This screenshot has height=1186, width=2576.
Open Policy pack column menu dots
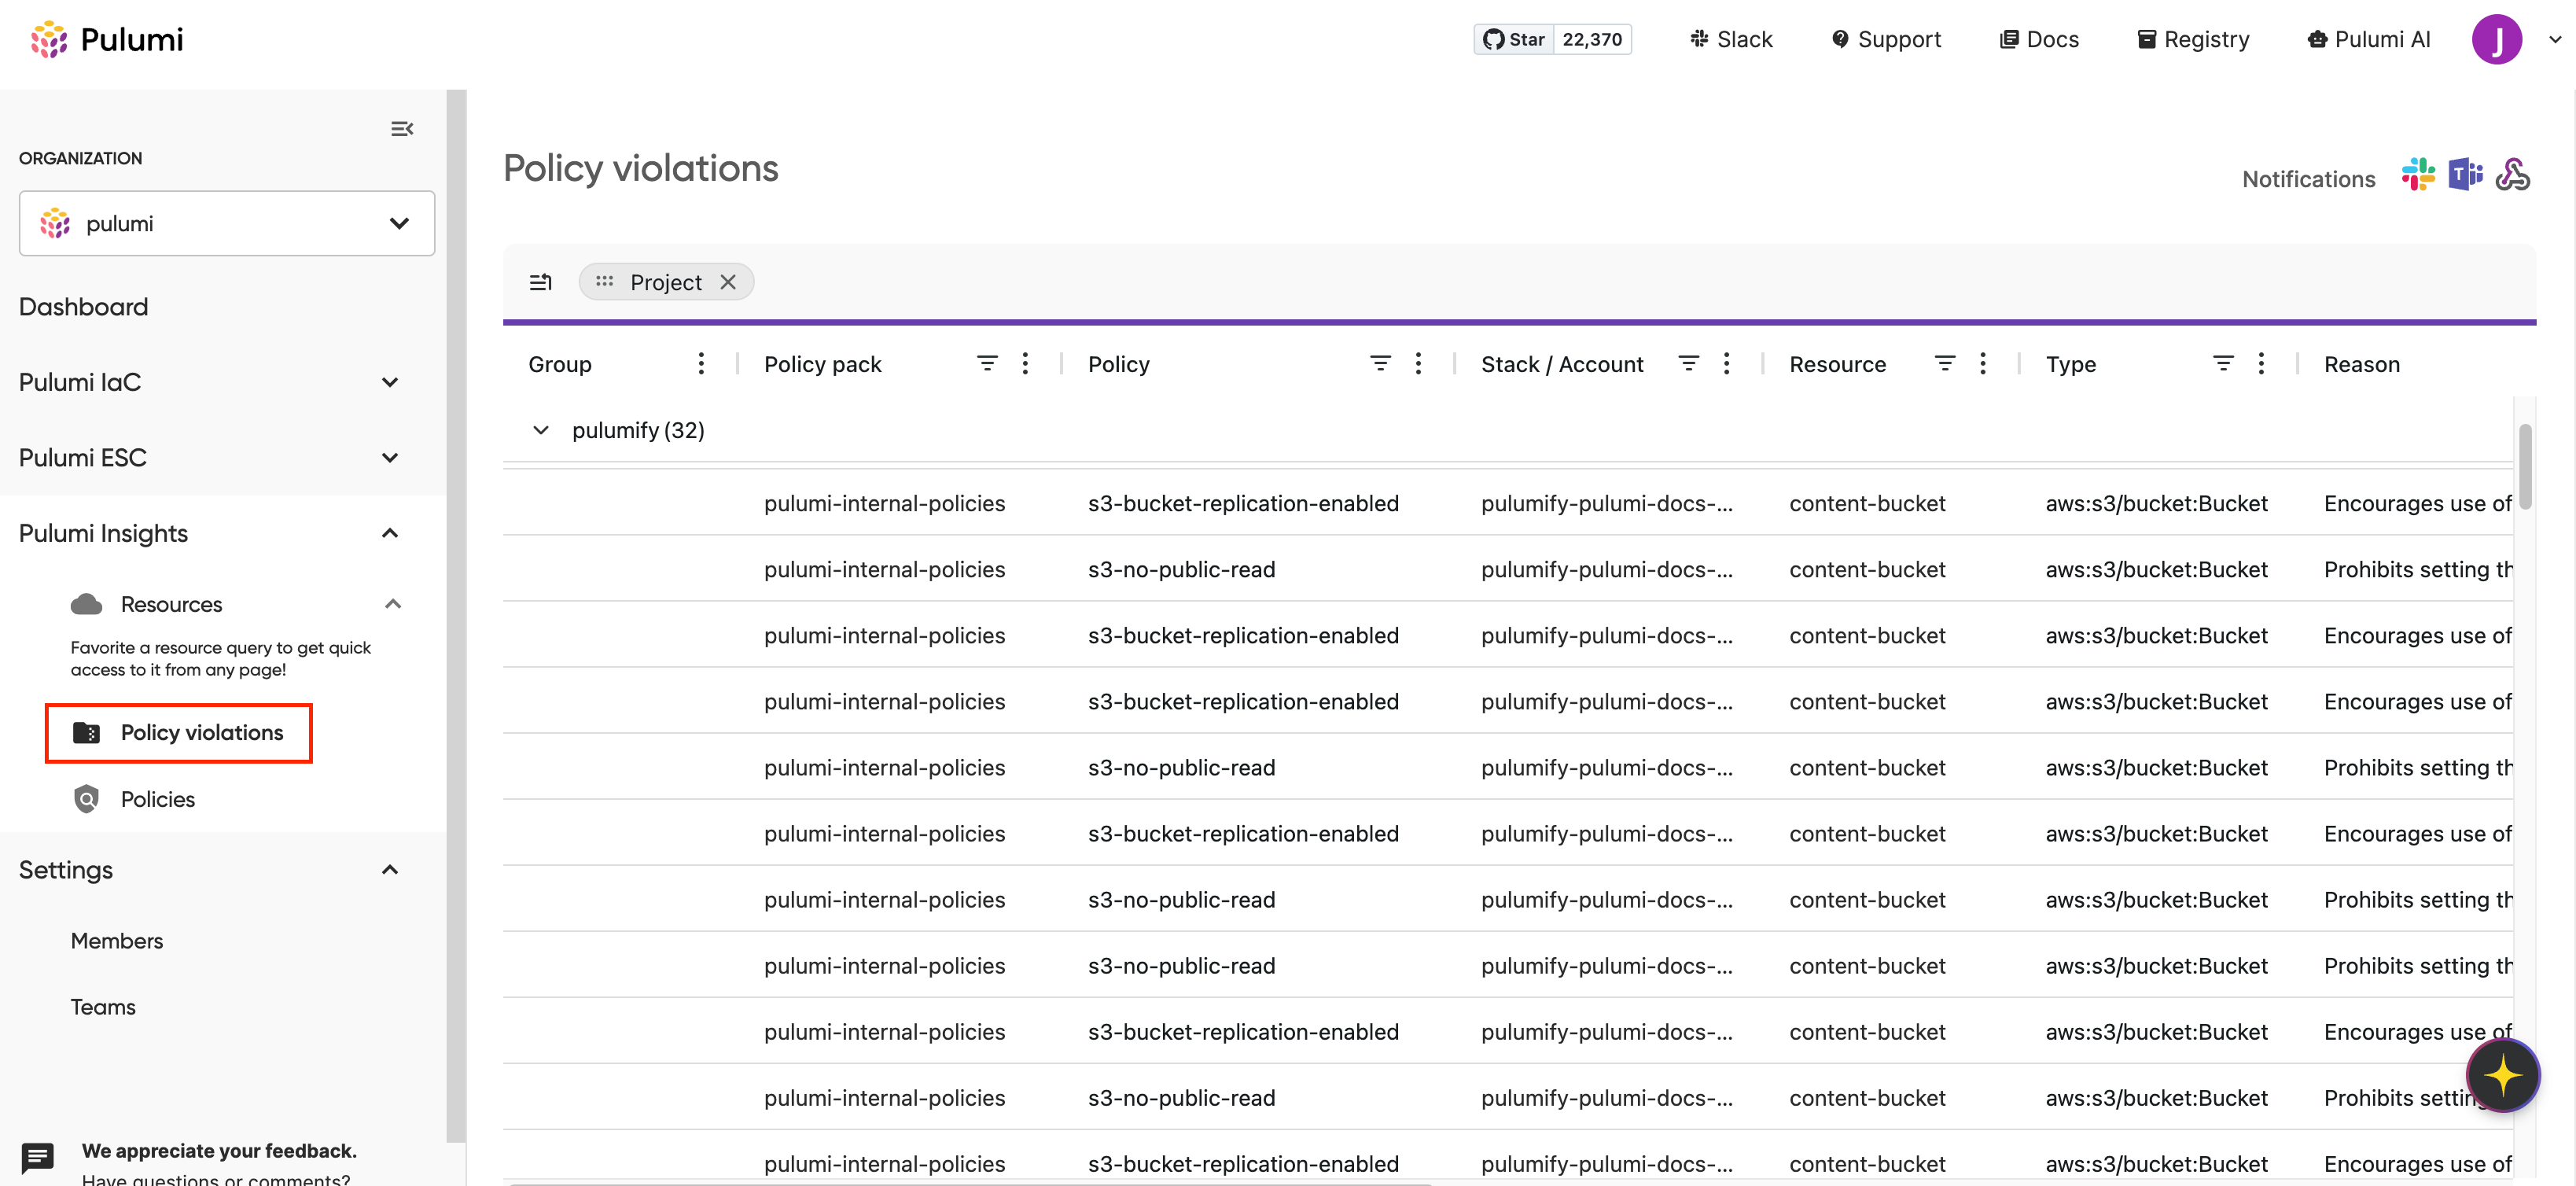(x=1025, y=364)
